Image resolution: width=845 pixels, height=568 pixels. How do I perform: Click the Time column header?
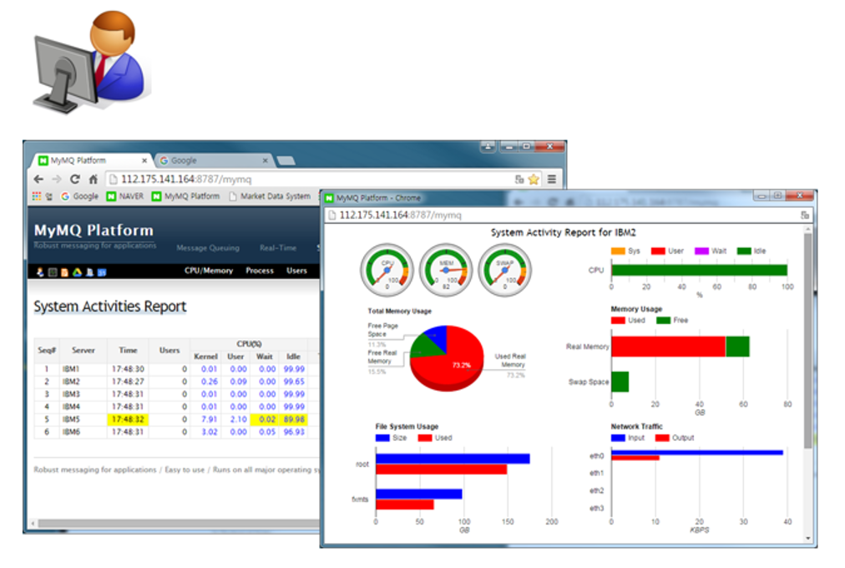point(128,350)
